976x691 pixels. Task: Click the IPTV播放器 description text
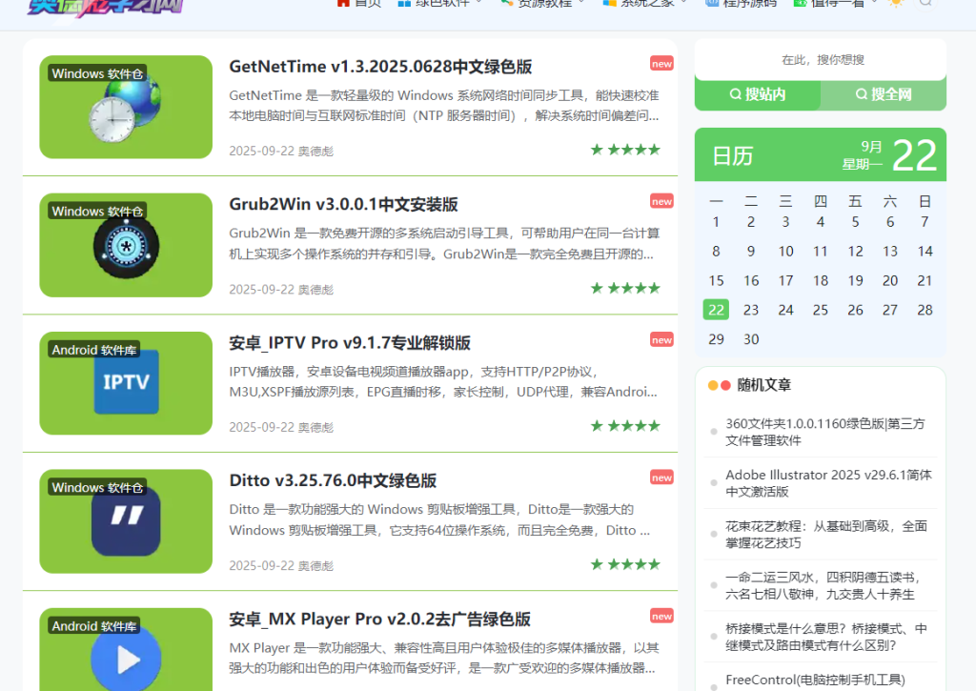[x=443, y=381]
